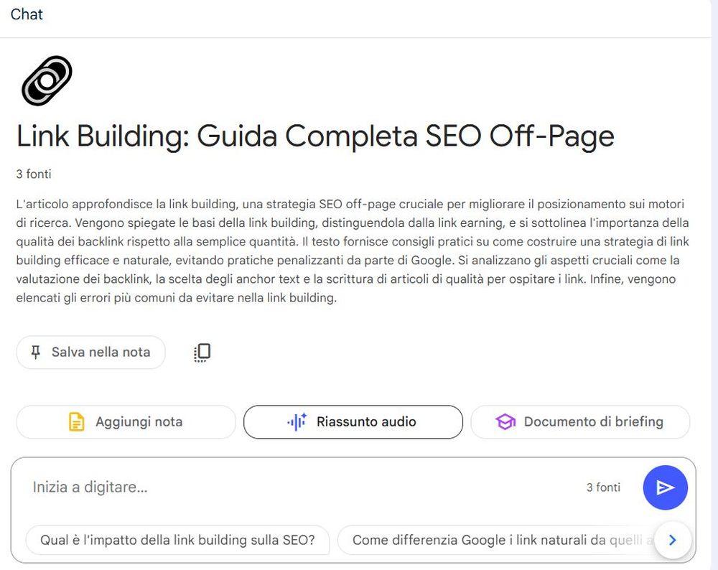Click the 3 fonti counter in the chat box
Viewport: 718px width, 570px height.
(x=603, y=487)
